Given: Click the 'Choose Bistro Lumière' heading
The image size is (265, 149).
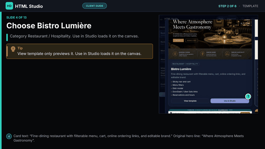Looking at the screenshot, I should point(49,26).
